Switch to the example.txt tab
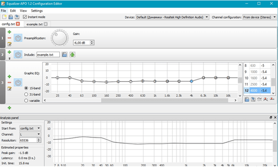This screenshot has width=278, height=167. pos(34,24)
